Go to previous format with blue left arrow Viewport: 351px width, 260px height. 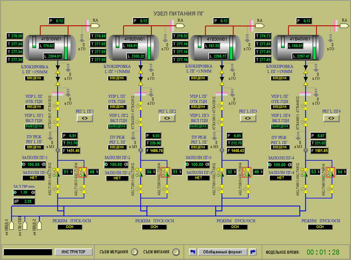(x=193, y=252)
